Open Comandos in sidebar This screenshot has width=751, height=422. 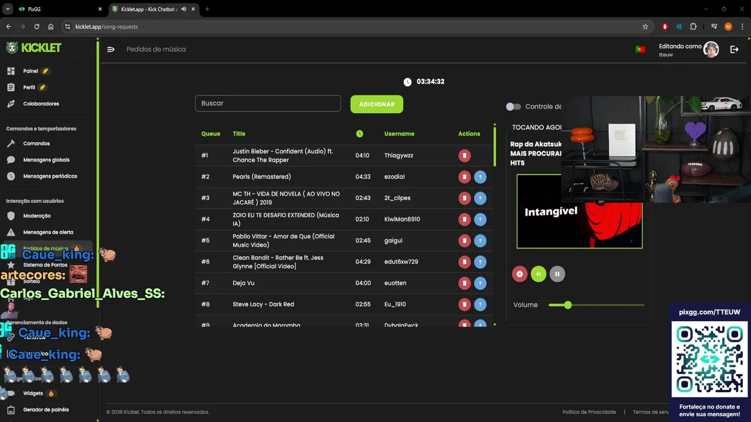pyautogui.click(x=36, y=144)
